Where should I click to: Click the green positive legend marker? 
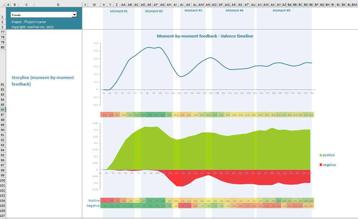tap(320, 155)
